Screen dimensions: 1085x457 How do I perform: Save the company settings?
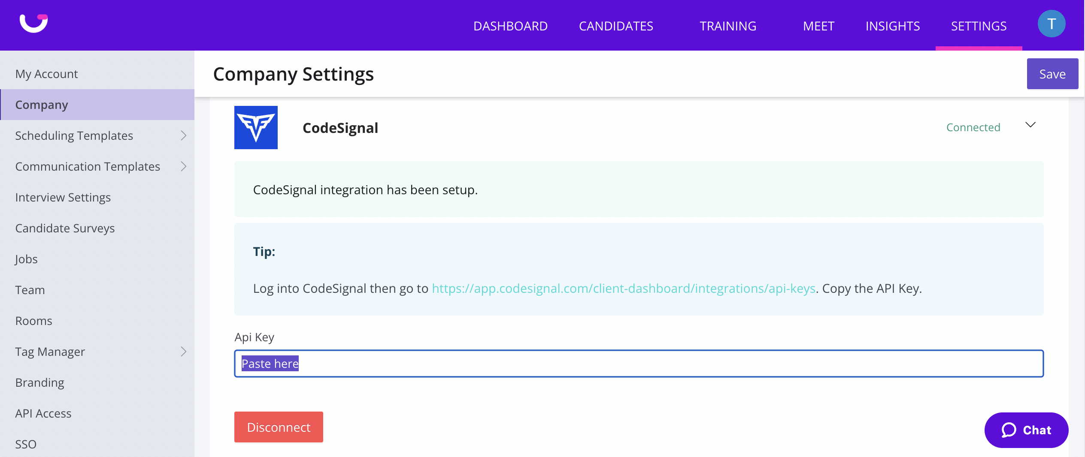(x=1052, y=74)
